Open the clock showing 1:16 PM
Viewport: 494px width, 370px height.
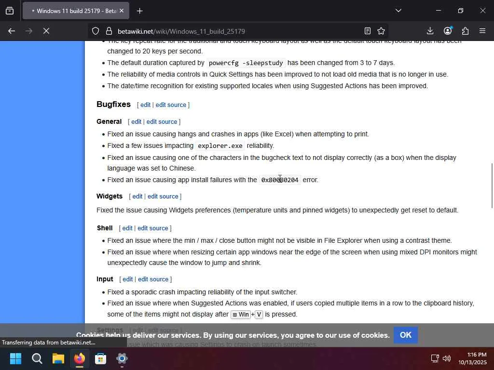pos(472,358)
